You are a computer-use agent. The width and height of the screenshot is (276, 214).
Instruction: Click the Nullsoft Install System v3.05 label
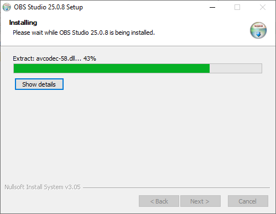pos(43,187)
